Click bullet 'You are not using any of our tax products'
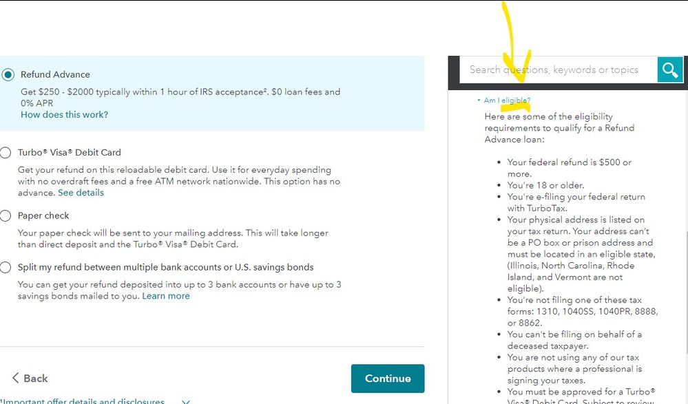The height and width of the screenshot is (404, 688). [x=574, y=369]
